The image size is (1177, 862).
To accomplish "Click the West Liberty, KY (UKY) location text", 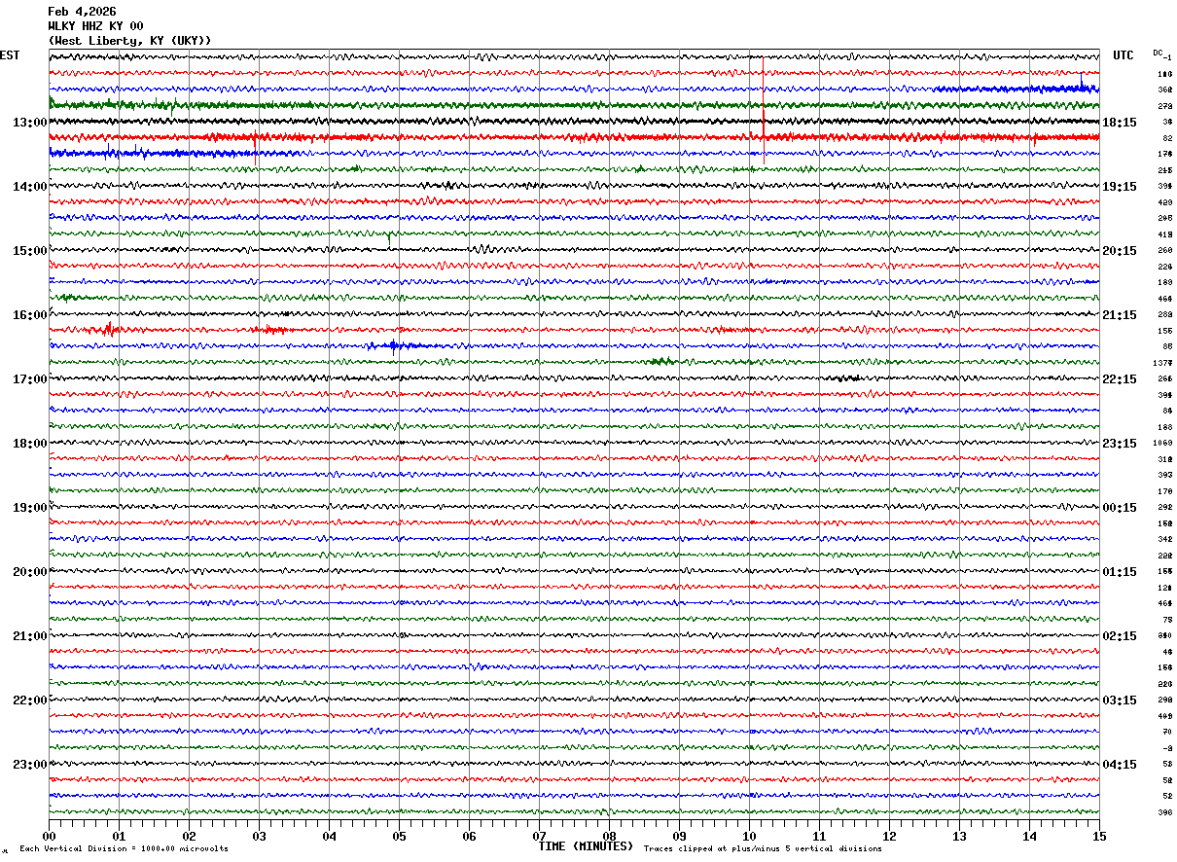I will click(x=129, y=41).
